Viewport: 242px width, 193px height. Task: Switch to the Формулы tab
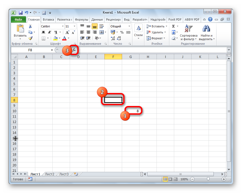81,20
